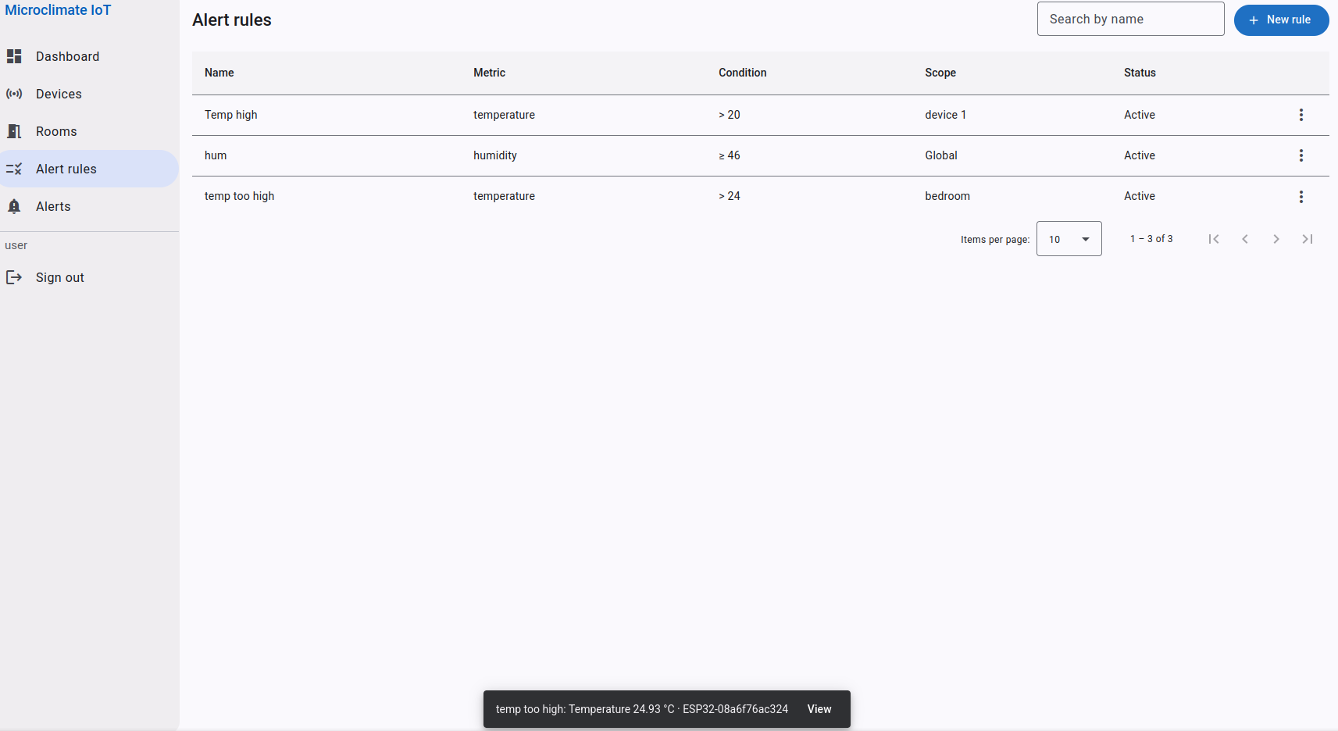Click the Rooms door icon

point(14,131)
